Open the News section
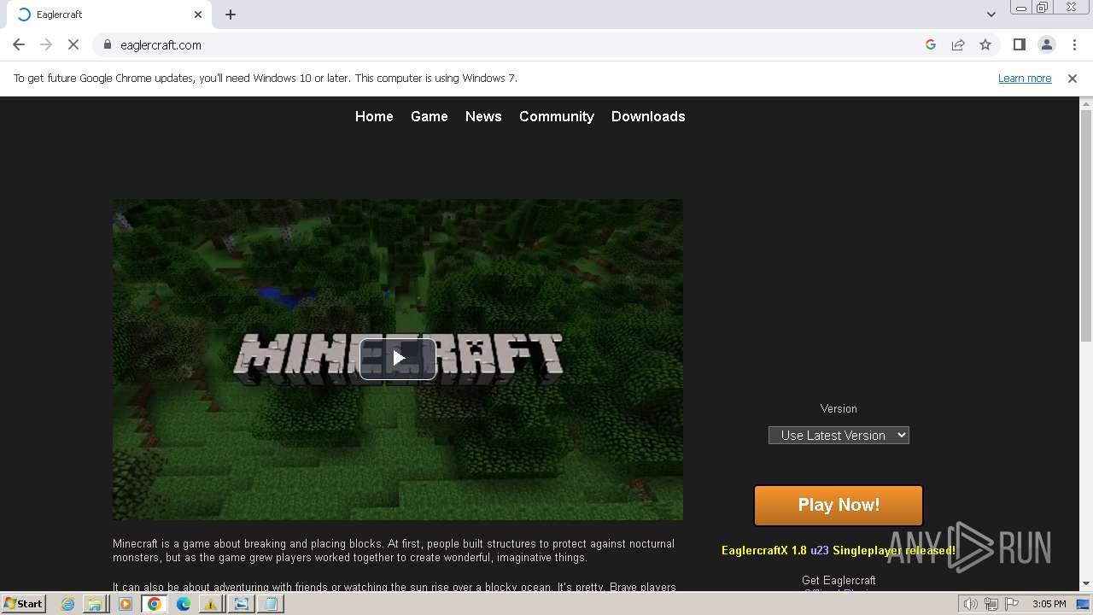1093x615 pixels. click(483, 116)
